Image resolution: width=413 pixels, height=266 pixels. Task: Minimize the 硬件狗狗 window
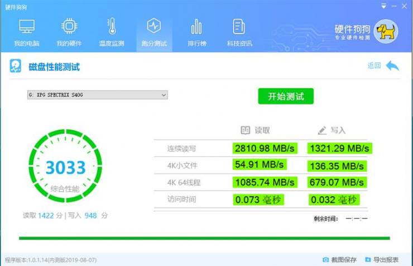point(394,6)
